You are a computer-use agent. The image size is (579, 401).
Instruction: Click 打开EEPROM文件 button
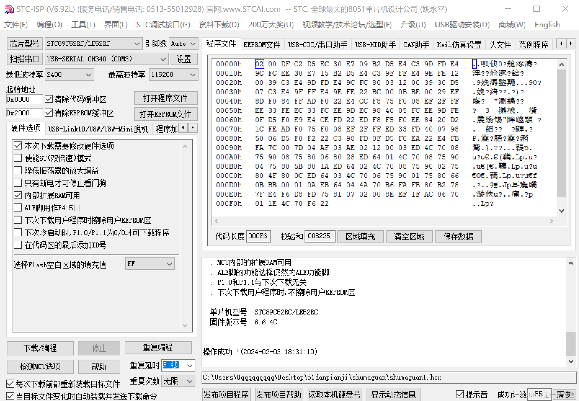point(165,114)
